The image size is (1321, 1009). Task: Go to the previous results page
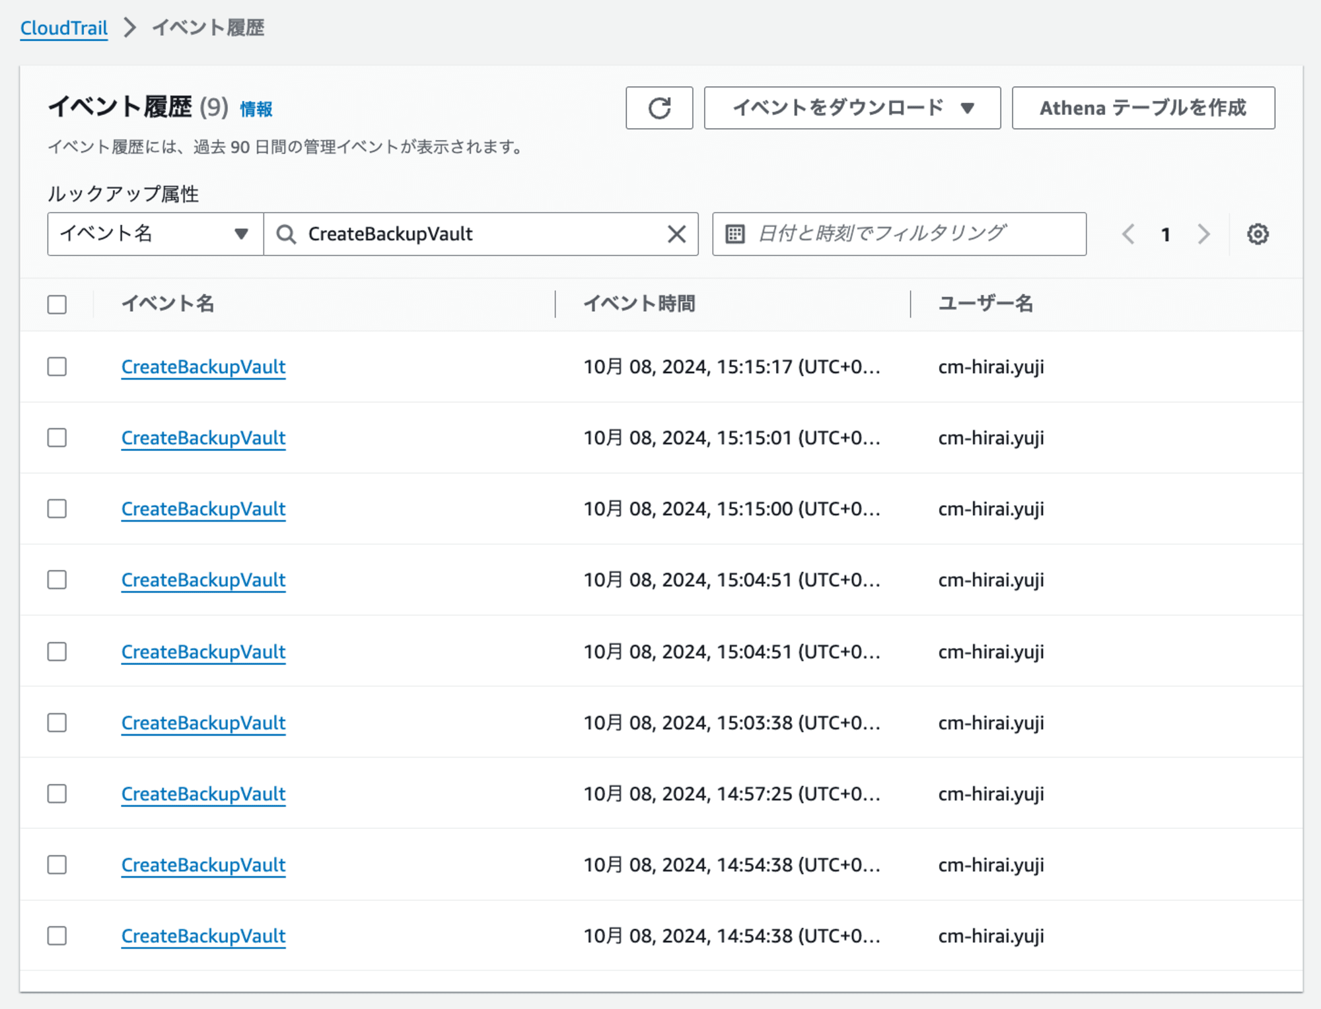1129,234
